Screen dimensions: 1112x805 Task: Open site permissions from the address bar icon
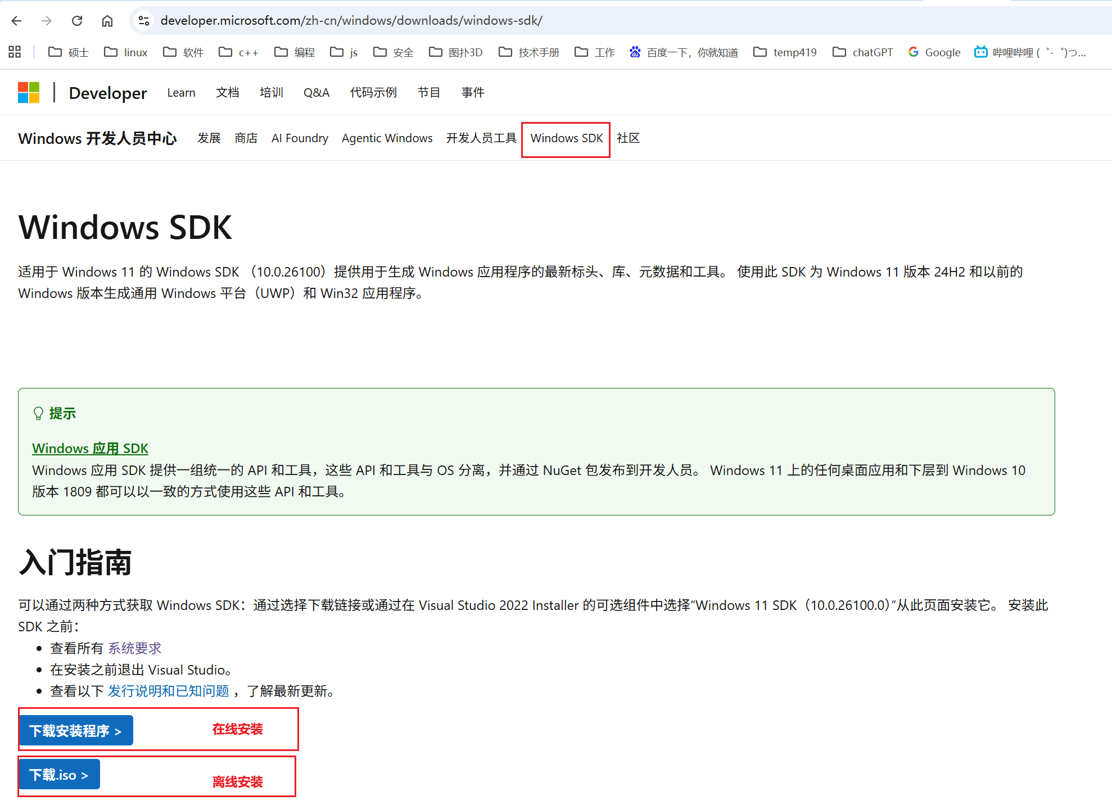coord(143,21)
